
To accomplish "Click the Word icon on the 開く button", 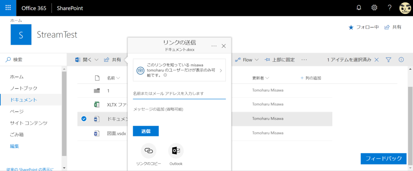I will (78, 60).
